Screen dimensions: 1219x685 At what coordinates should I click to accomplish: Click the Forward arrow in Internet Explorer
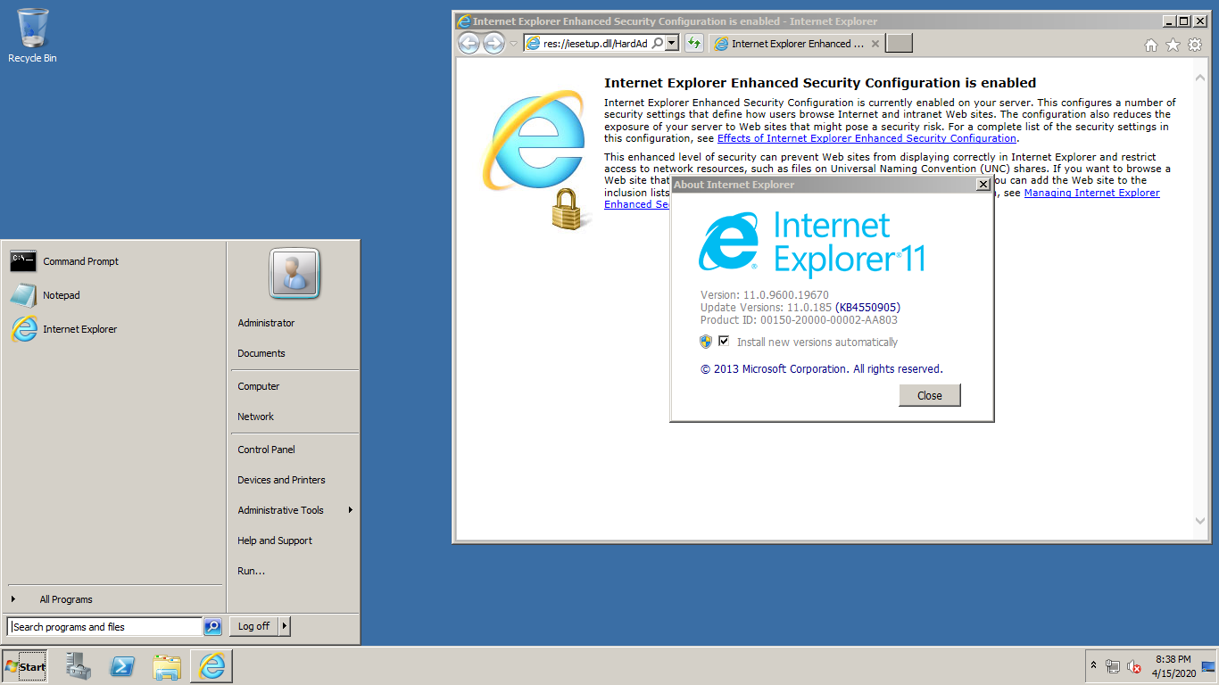pyautogui.click(x=493, y=43)
